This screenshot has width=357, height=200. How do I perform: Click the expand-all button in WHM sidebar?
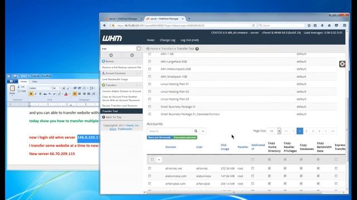[132, 55]
